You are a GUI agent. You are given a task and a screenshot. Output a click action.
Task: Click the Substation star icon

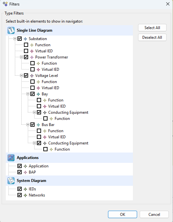pos(25,39)
